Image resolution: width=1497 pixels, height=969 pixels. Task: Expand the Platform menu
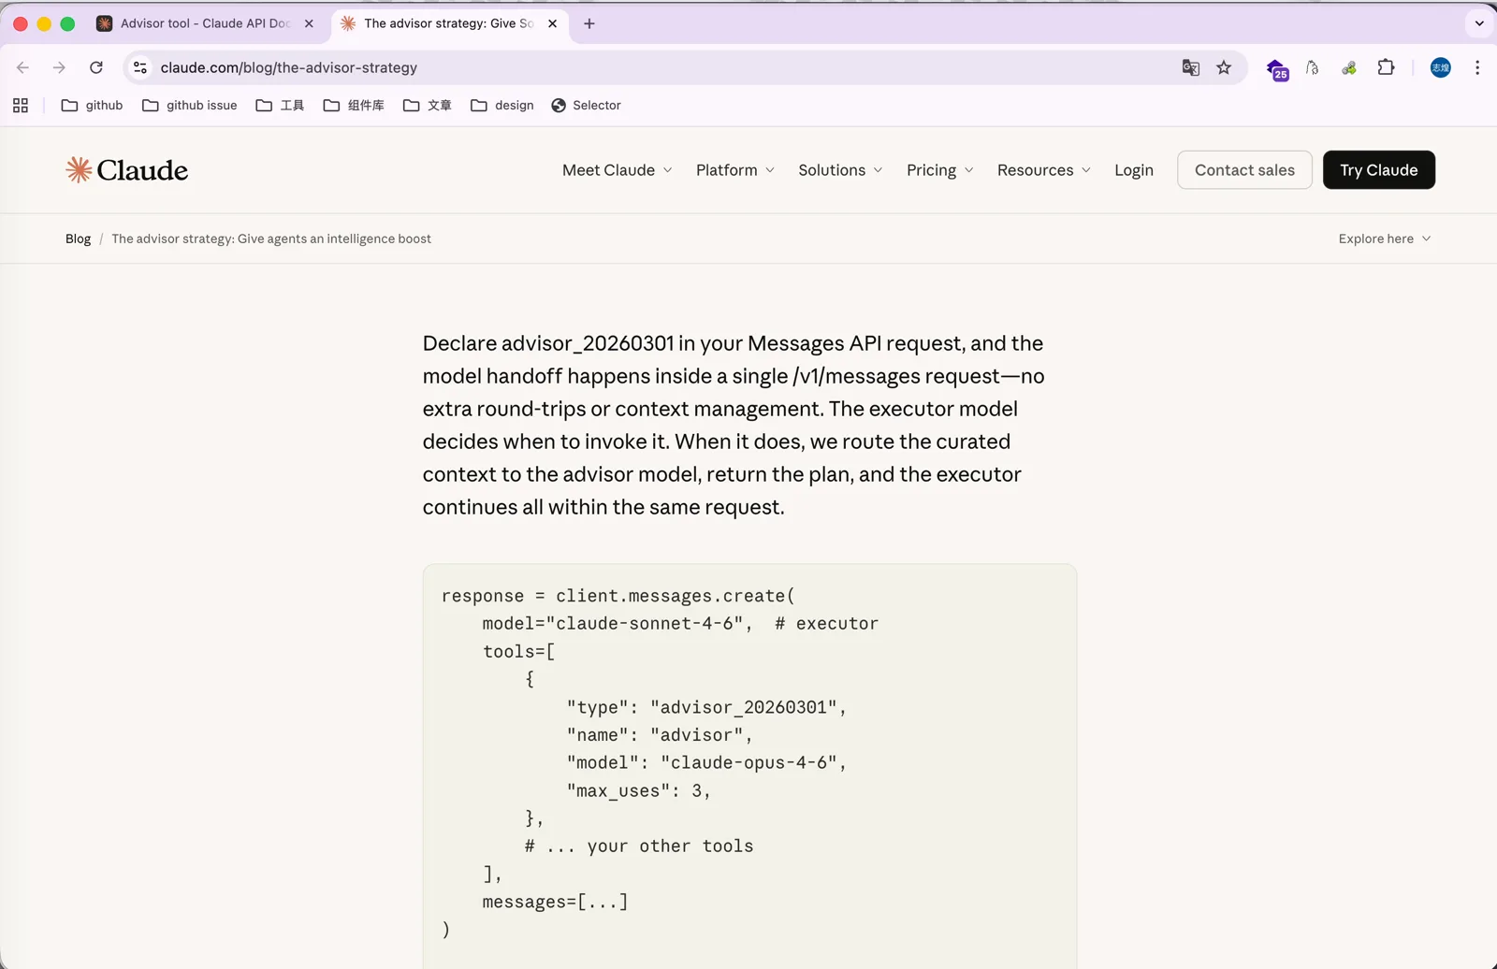[x=735, y=170]
